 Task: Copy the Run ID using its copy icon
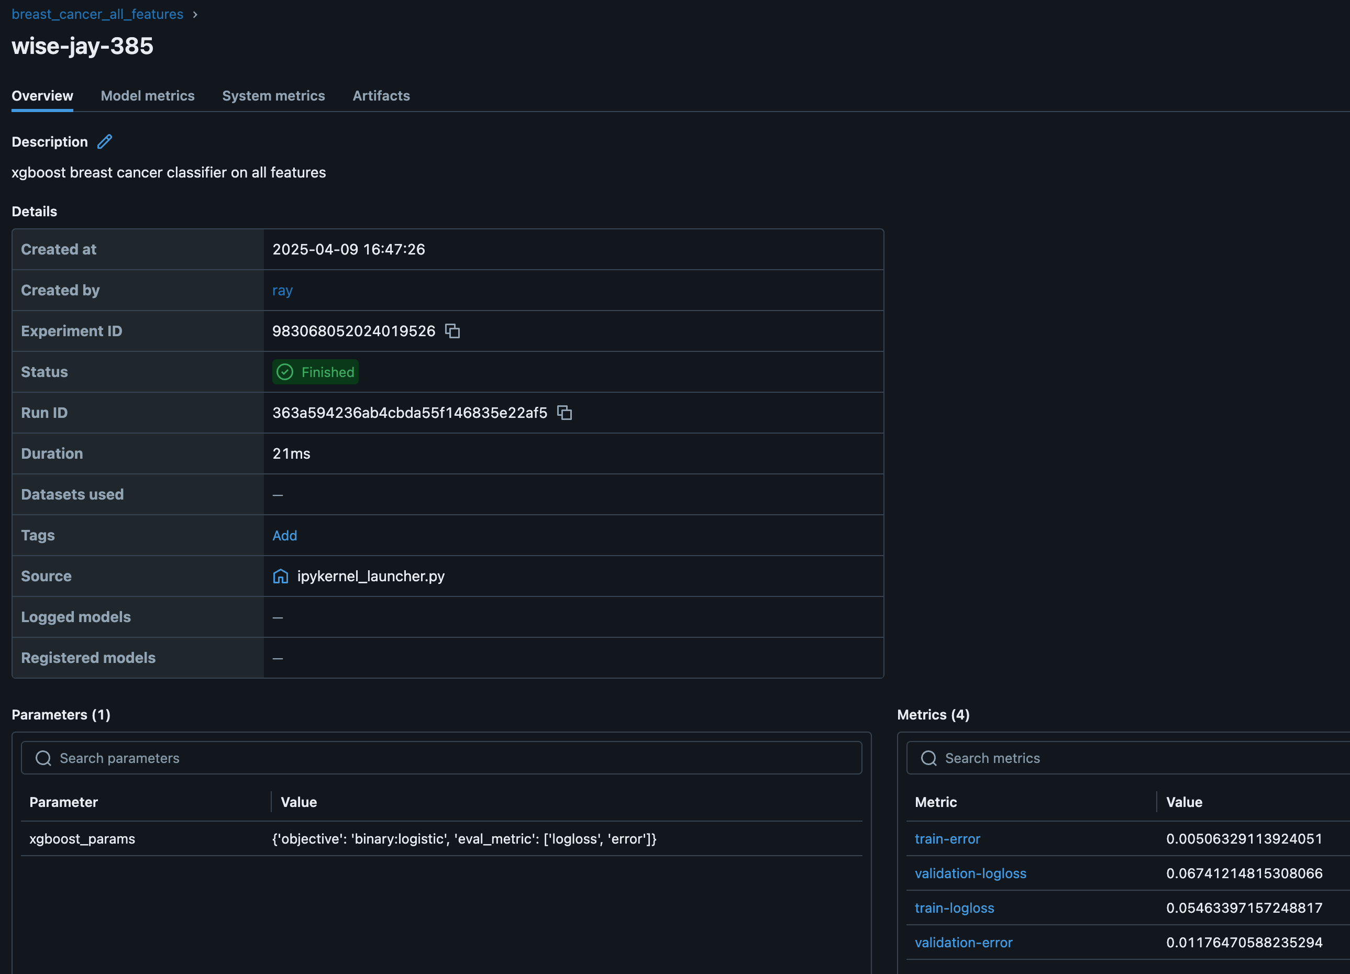tap(565, 413)
